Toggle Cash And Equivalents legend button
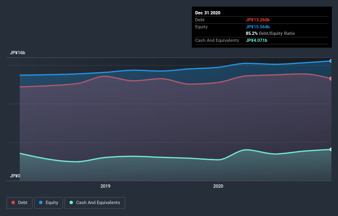 [x=95, y=203]
